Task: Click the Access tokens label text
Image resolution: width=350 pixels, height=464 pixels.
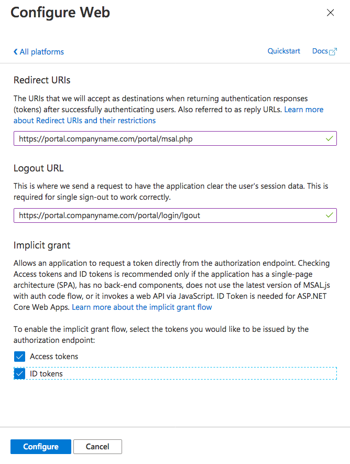Action: (54, 357)
